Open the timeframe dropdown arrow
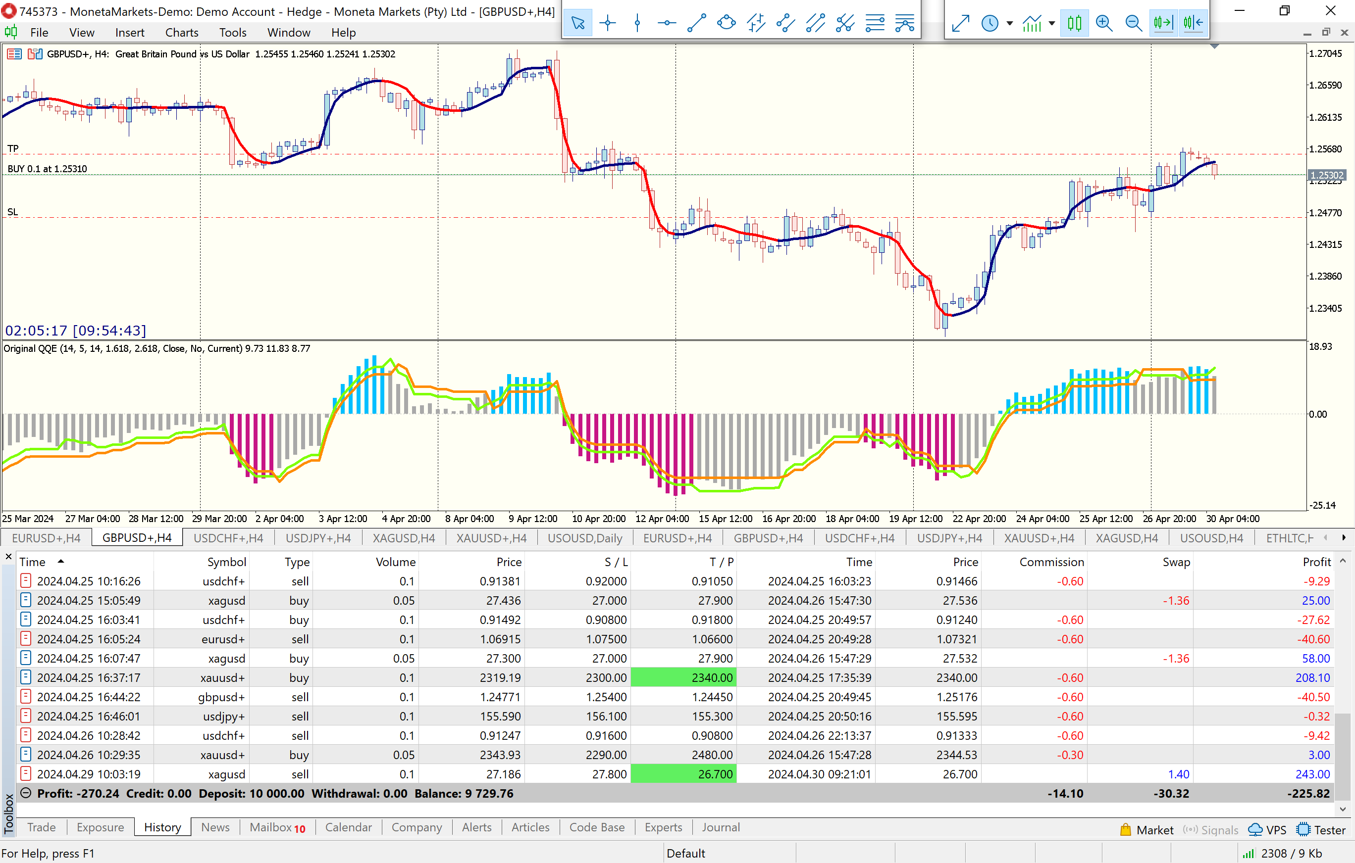This screenshot has height=863, width=1355. (1009, 24)
